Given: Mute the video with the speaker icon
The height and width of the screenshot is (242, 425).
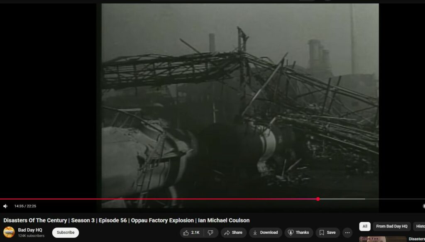Looking at the screenshot, I should pos(5,206).
